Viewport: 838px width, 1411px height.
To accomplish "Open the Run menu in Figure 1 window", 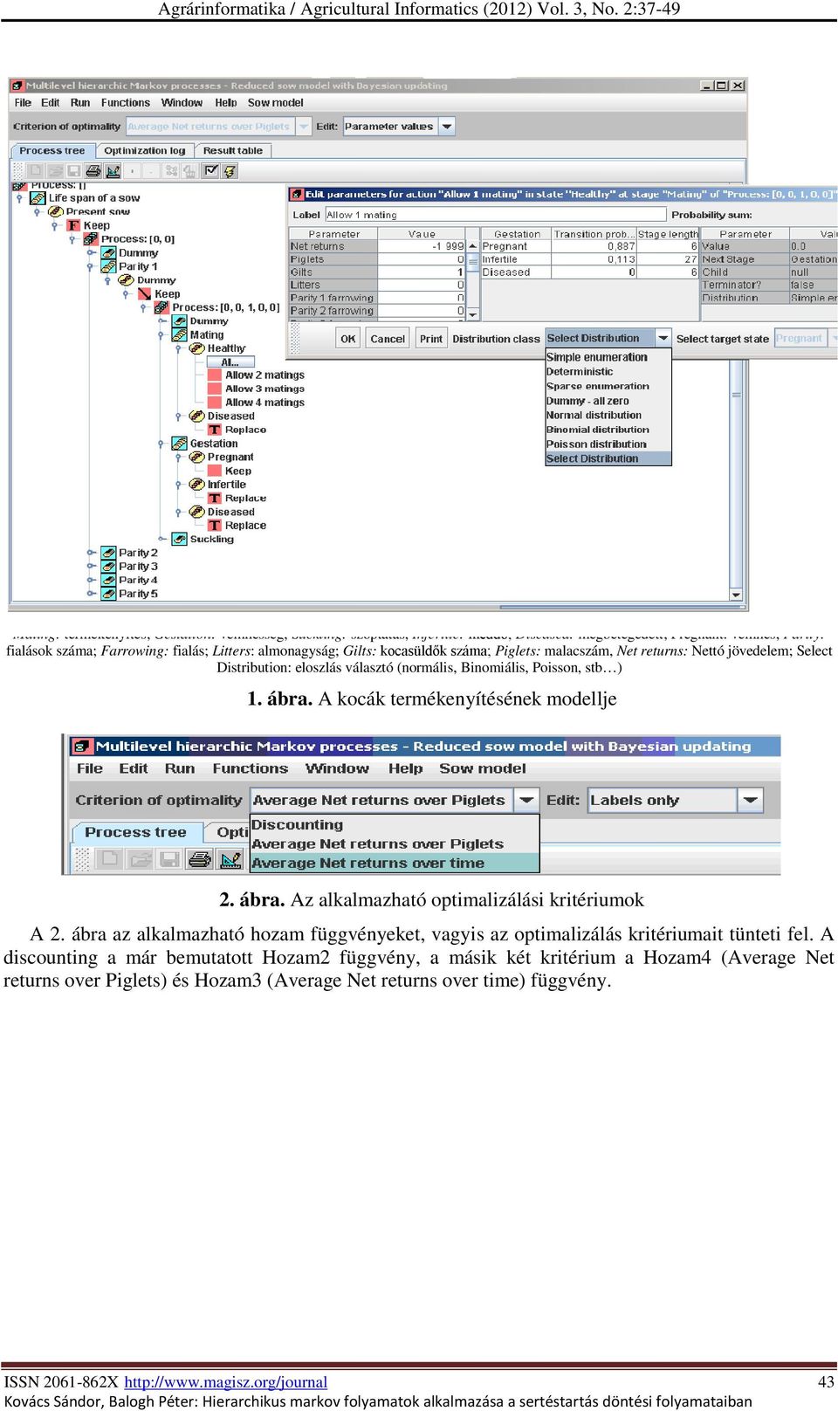I will point(80,102).
